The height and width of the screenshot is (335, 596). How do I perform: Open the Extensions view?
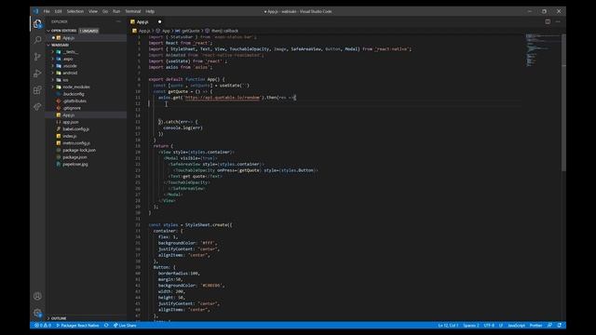[x=37, y=90]
